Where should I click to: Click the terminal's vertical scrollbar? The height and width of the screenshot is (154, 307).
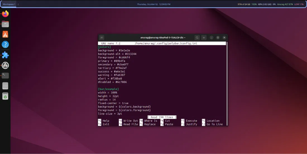(227, 84)
